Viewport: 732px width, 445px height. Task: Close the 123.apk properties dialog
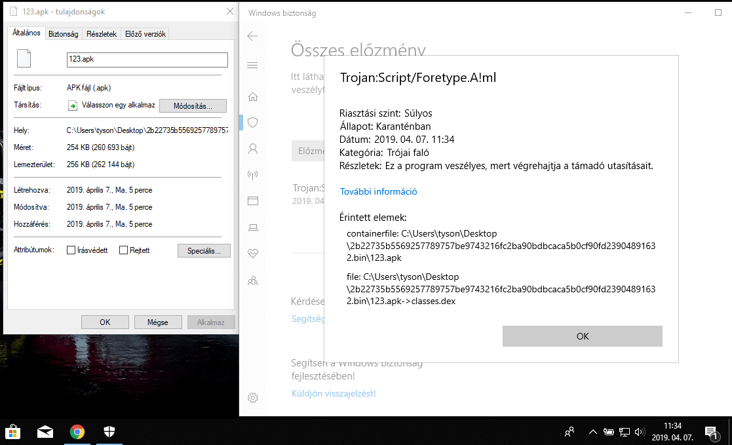coord(229,11)
